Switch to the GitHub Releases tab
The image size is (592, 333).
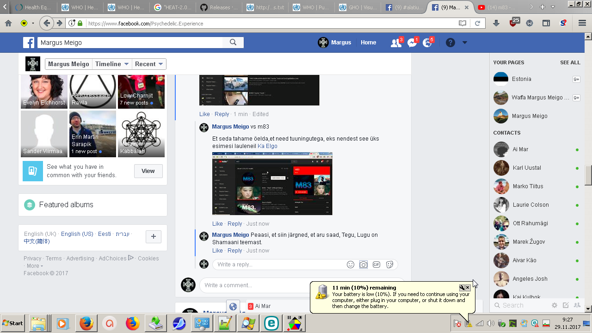[220, 7]
